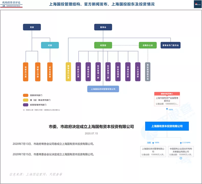Click the 100% label below the 国有资产监督管理委员会 card
The height and width of the screenshot is (184, 202).
[x=171, y=110]
